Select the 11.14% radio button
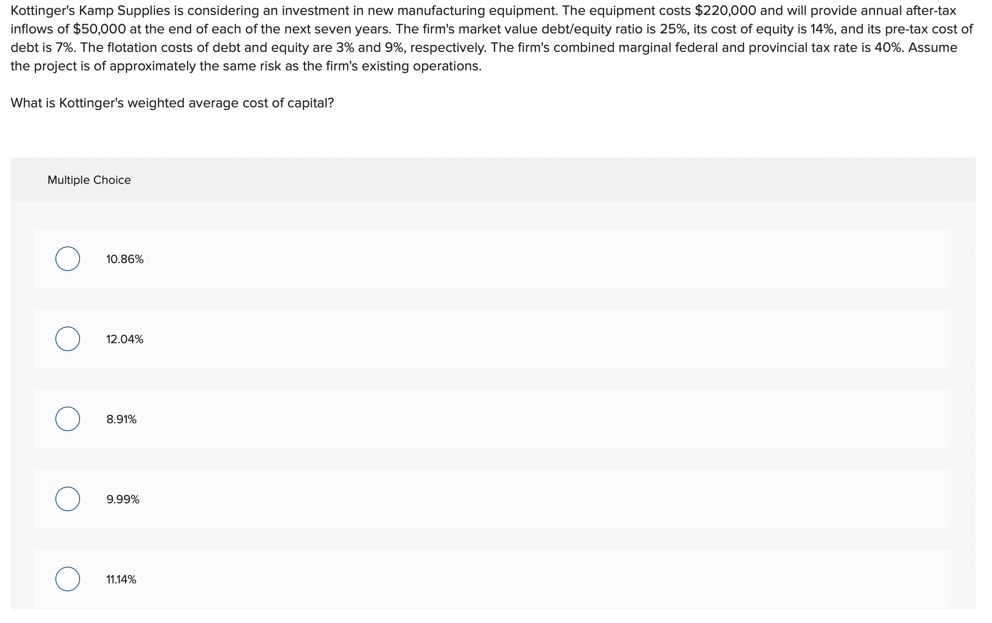 (x=68, y=579)
